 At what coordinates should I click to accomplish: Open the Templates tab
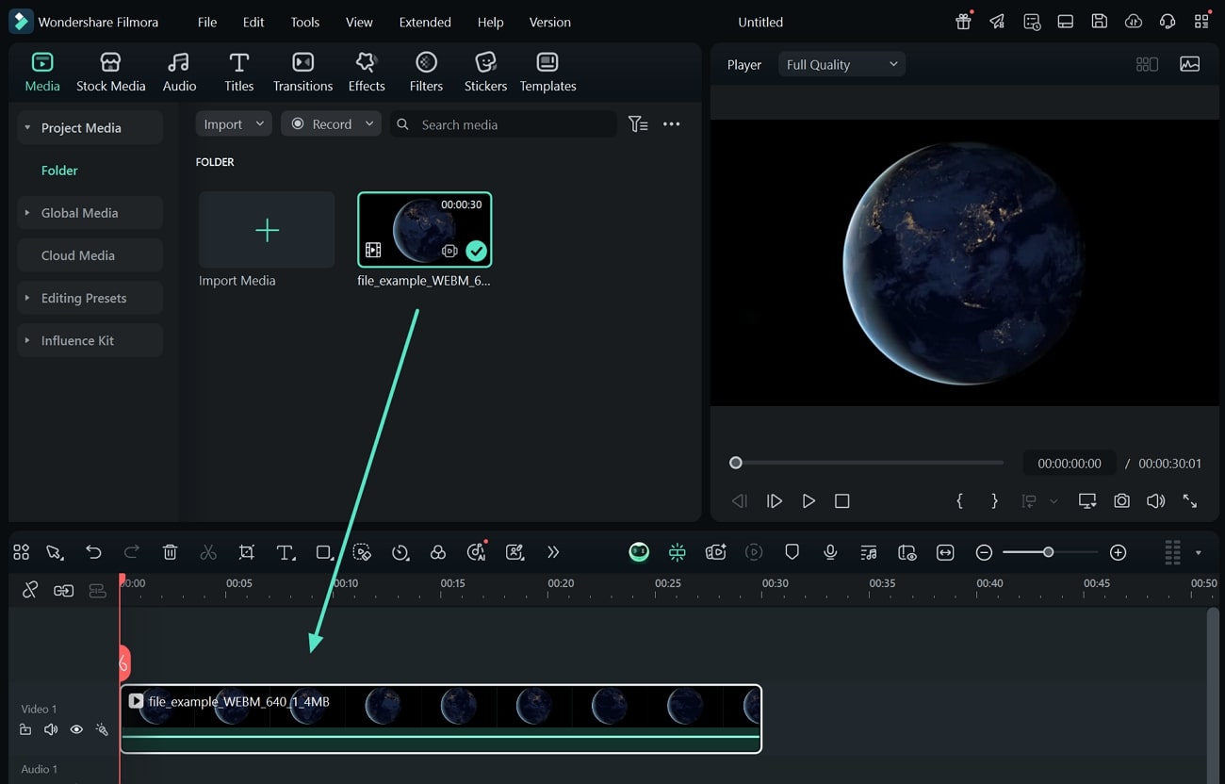point(547,73)
